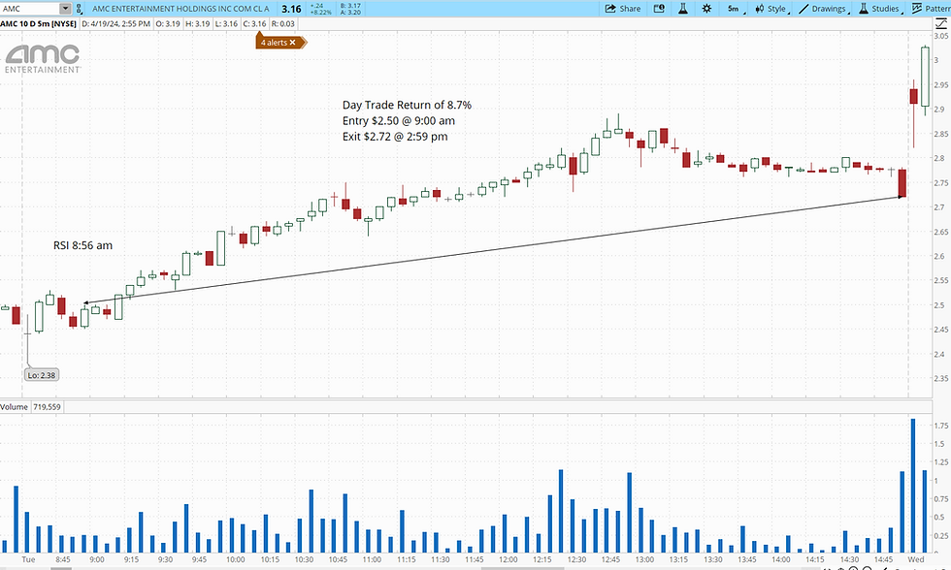Open chart settings gear icon
951x570 pixels.
click(706, 9)
